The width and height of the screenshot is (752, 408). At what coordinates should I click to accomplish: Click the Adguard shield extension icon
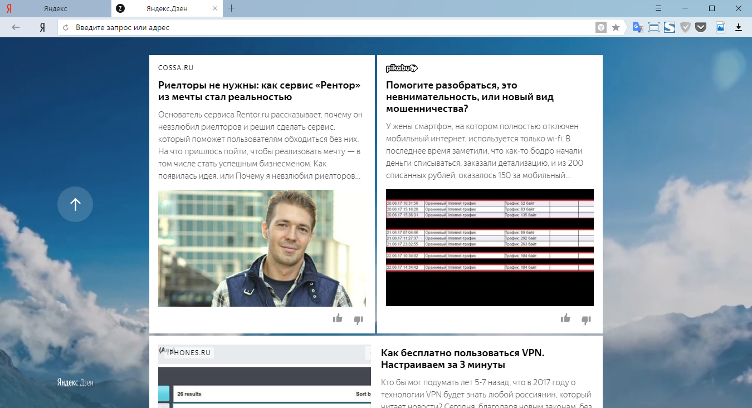[x=686, y=27]
